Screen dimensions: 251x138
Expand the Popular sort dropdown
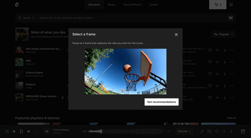223,34
